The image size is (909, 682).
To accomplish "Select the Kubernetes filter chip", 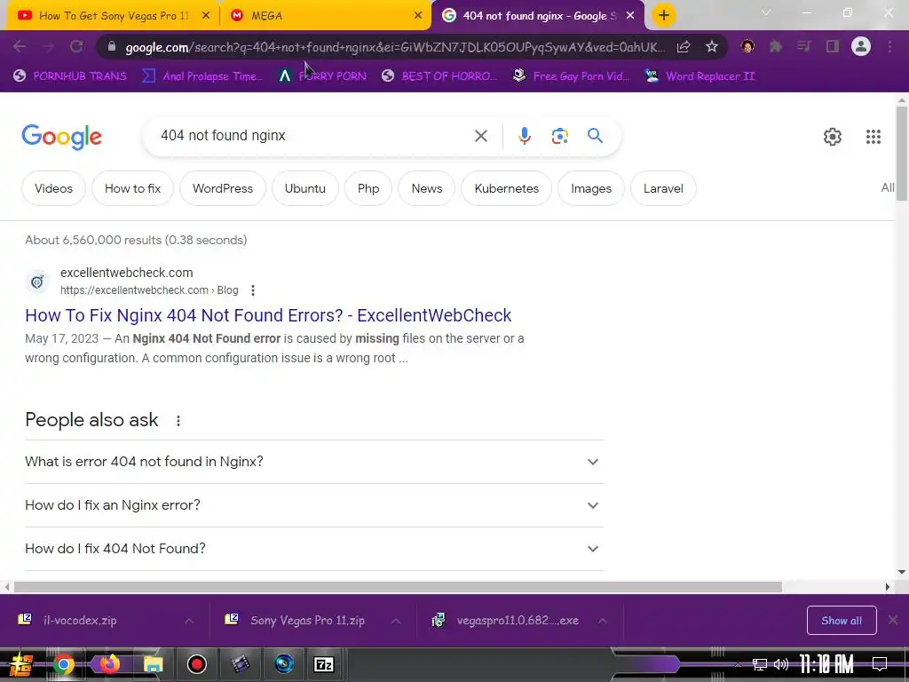I will pos(507,188).
